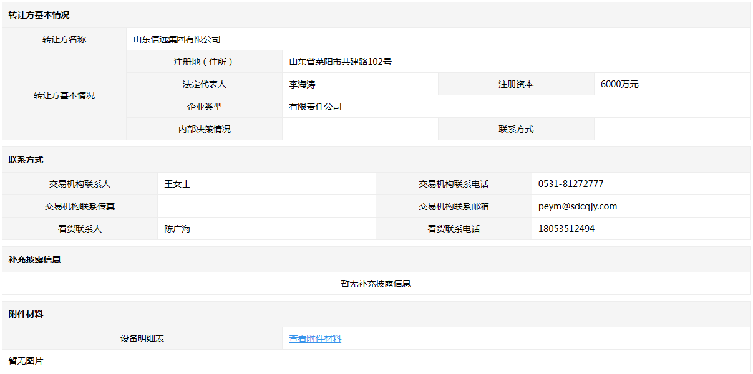Click the phone number 0531-81272777
Image resolution: width=753 pixels, height=374 pixels.
570,184
